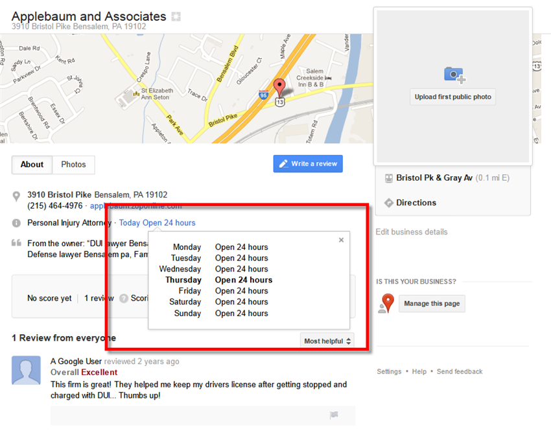Click the square icon beside Applebaum and Associates title

click(176, 16)
